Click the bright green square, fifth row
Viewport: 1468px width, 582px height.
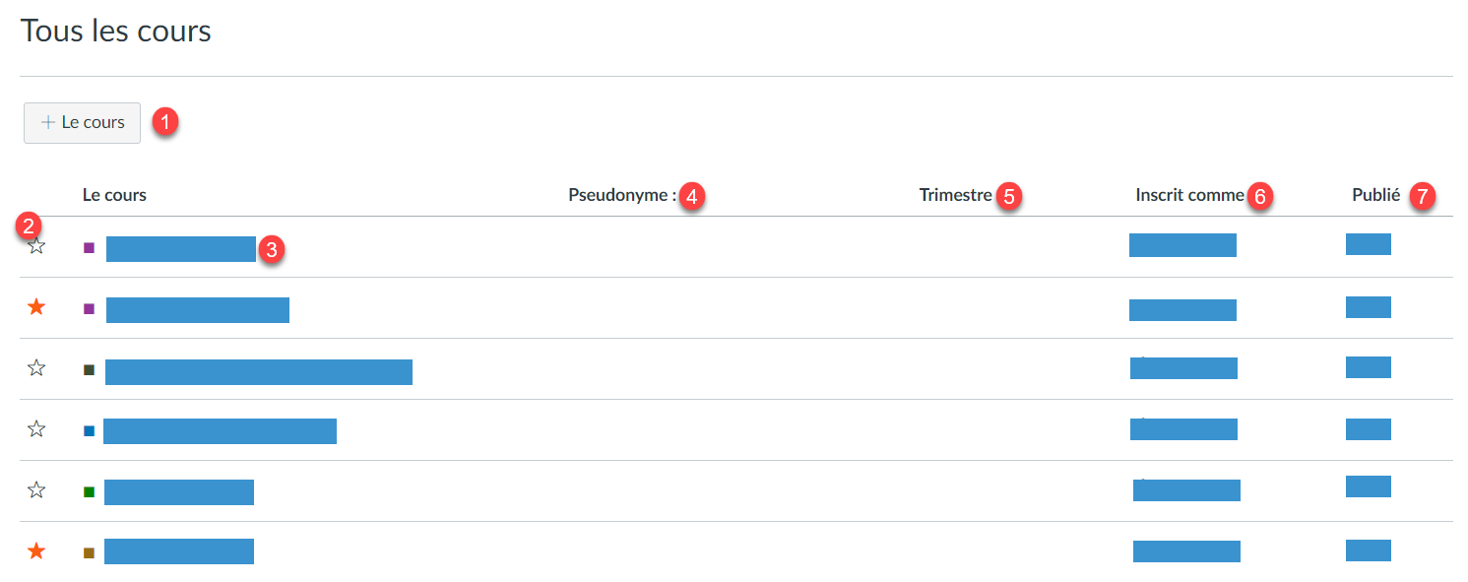tap(89, 492)
